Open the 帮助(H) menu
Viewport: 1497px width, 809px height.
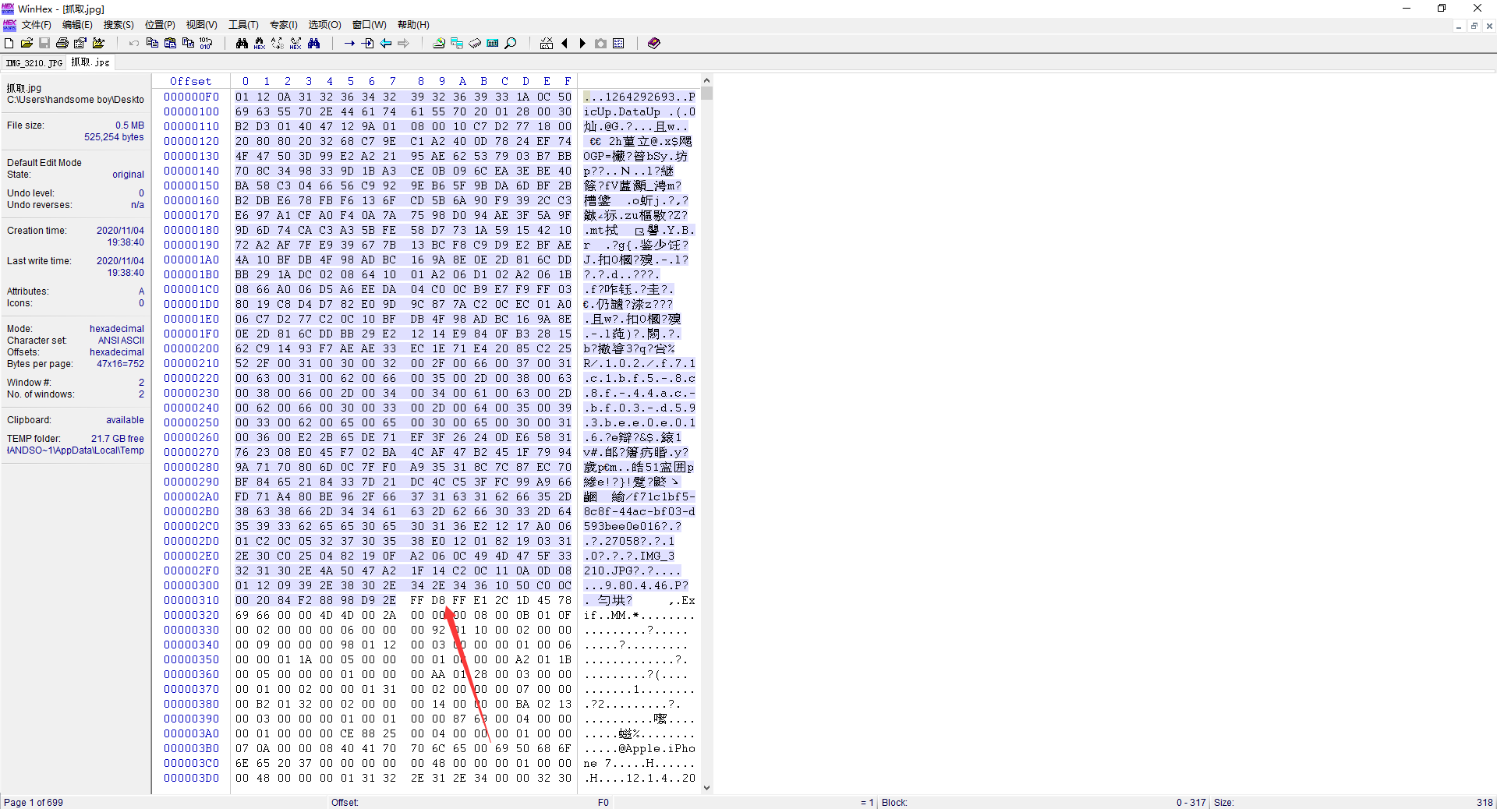413,25
